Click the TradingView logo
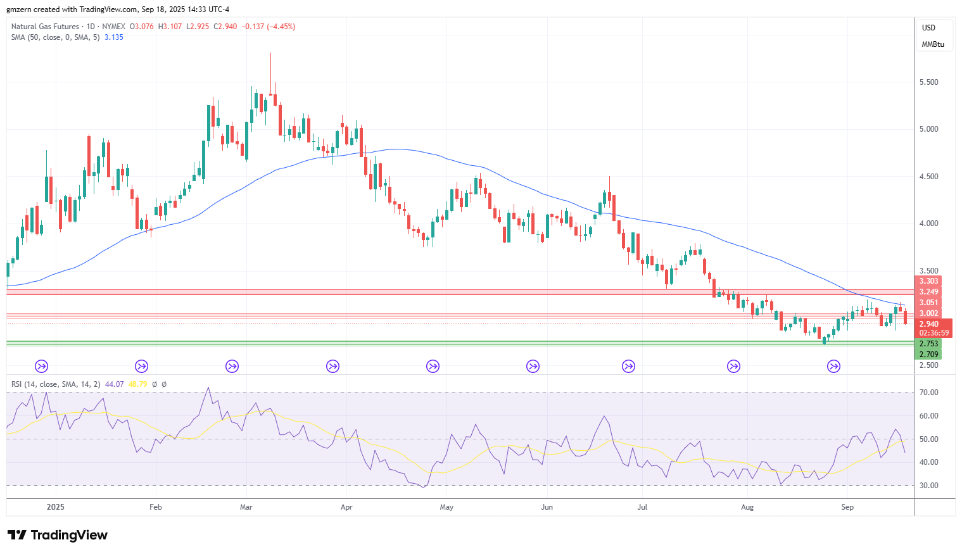 (58, 535)
